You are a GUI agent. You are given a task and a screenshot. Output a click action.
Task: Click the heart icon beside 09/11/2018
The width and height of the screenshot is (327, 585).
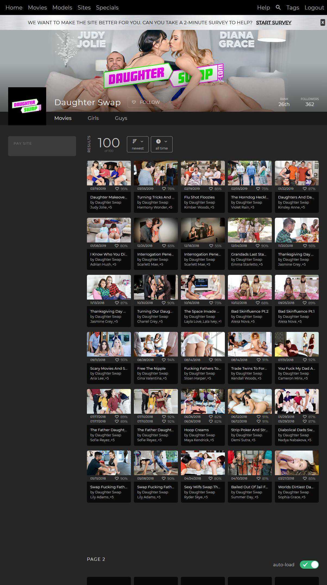click(117, 360)
